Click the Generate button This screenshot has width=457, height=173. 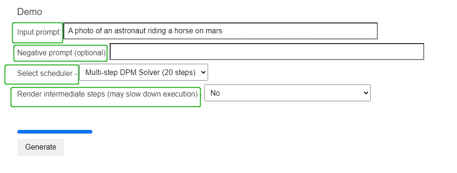(x=41, y=147)
